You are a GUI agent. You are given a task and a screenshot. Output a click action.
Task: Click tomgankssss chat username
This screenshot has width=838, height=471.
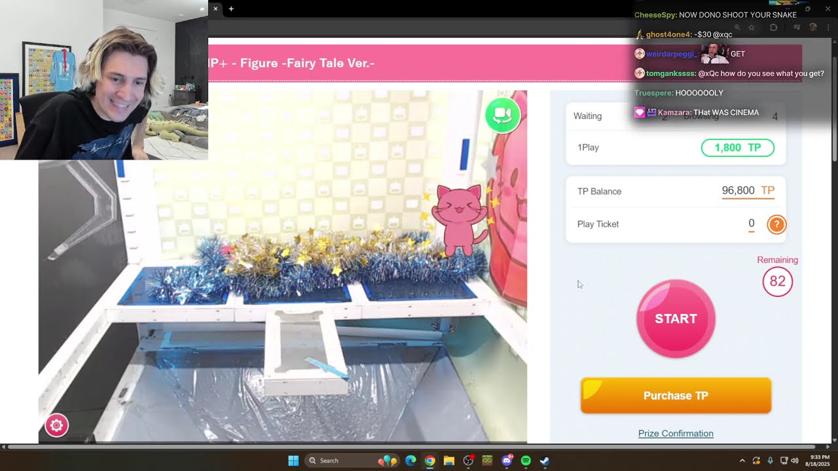(x=671, y=74)
